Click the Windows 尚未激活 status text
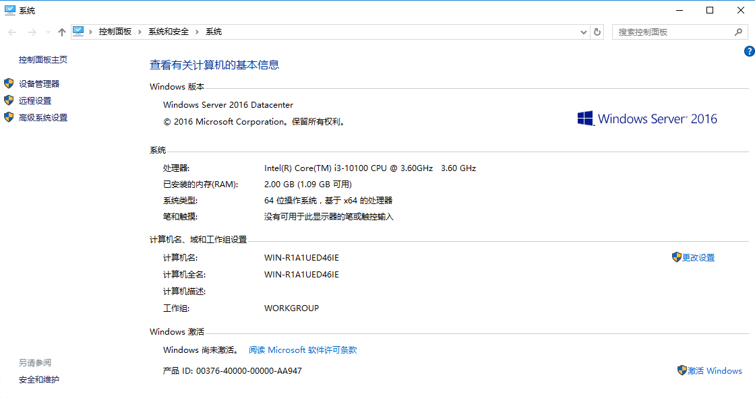The width and height of the screenshot is (755, 398). 202,350
